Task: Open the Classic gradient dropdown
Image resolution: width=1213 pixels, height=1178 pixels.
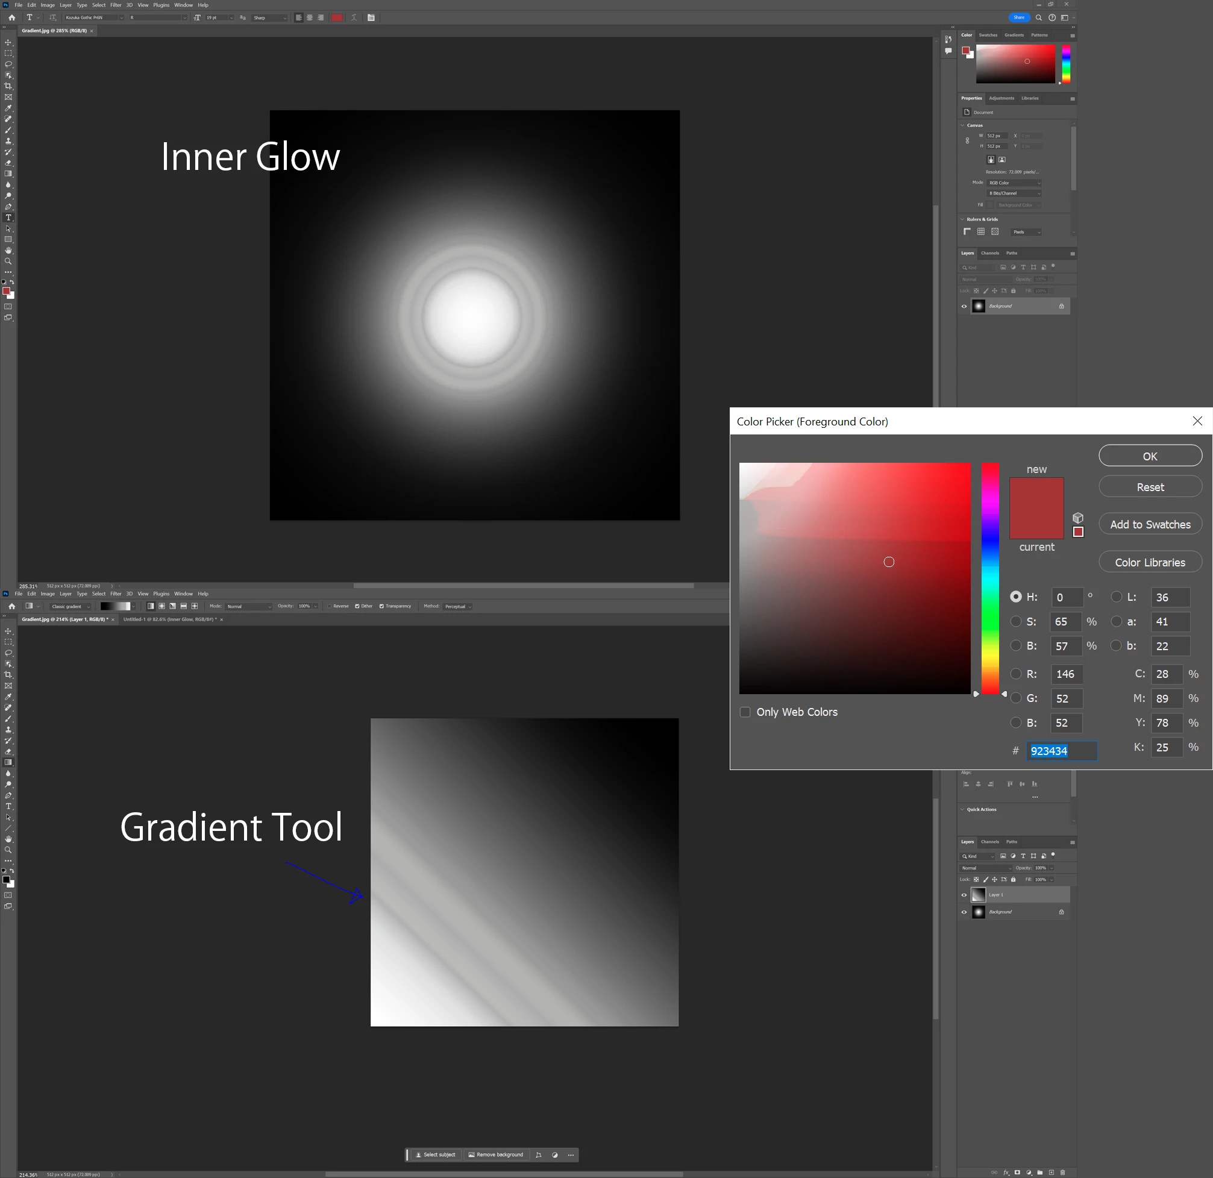Action: pos(71,606)
